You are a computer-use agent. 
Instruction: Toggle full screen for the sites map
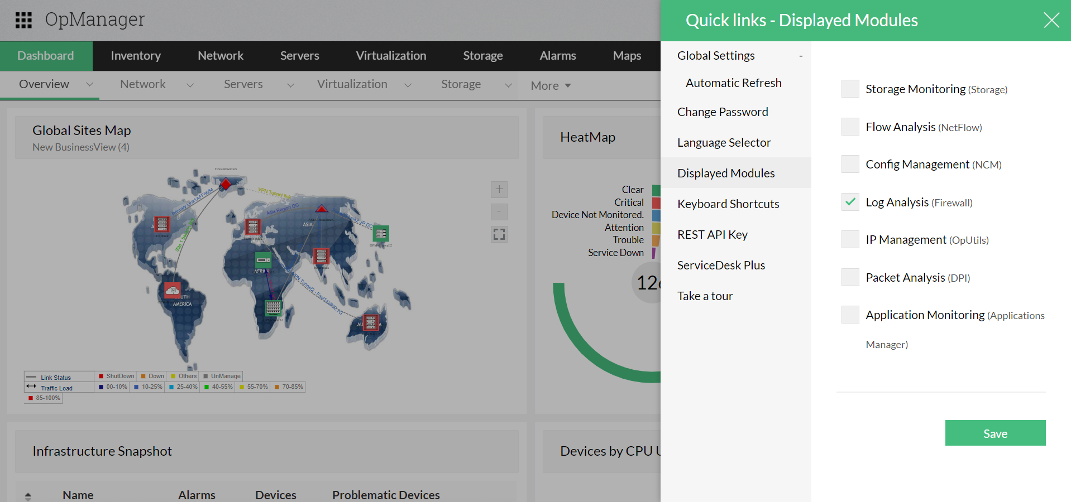[499, 234]
